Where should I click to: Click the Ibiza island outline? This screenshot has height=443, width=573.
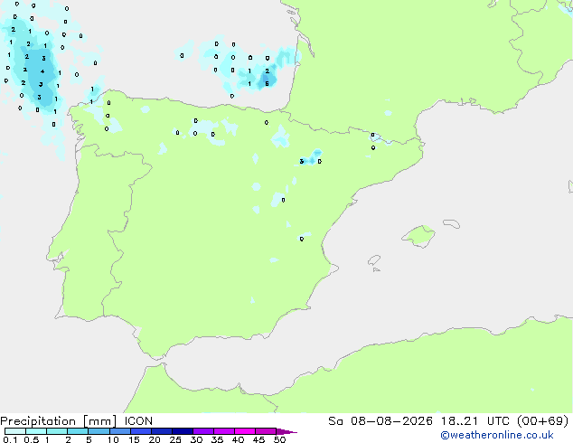pos(374,260)
